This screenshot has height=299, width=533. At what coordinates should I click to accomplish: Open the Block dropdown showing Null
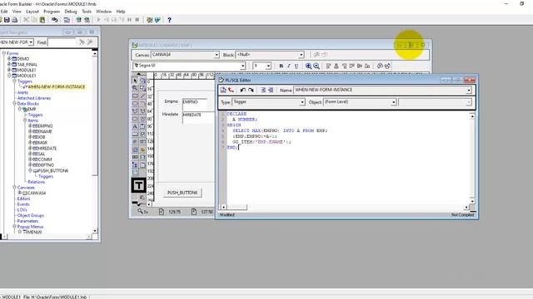tap(301, 55)
